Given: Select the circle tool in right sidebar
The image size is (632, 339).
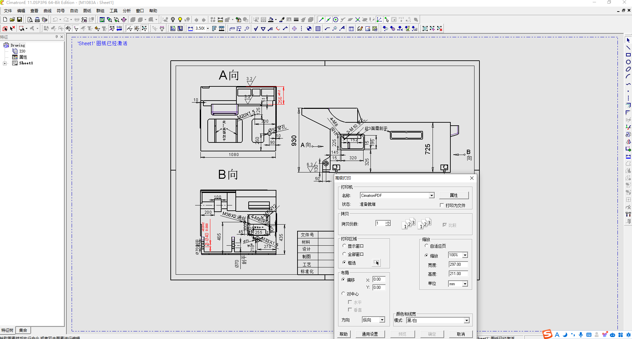Looking at the screenshot, I should pyautogui.click(x=628, y=62).
